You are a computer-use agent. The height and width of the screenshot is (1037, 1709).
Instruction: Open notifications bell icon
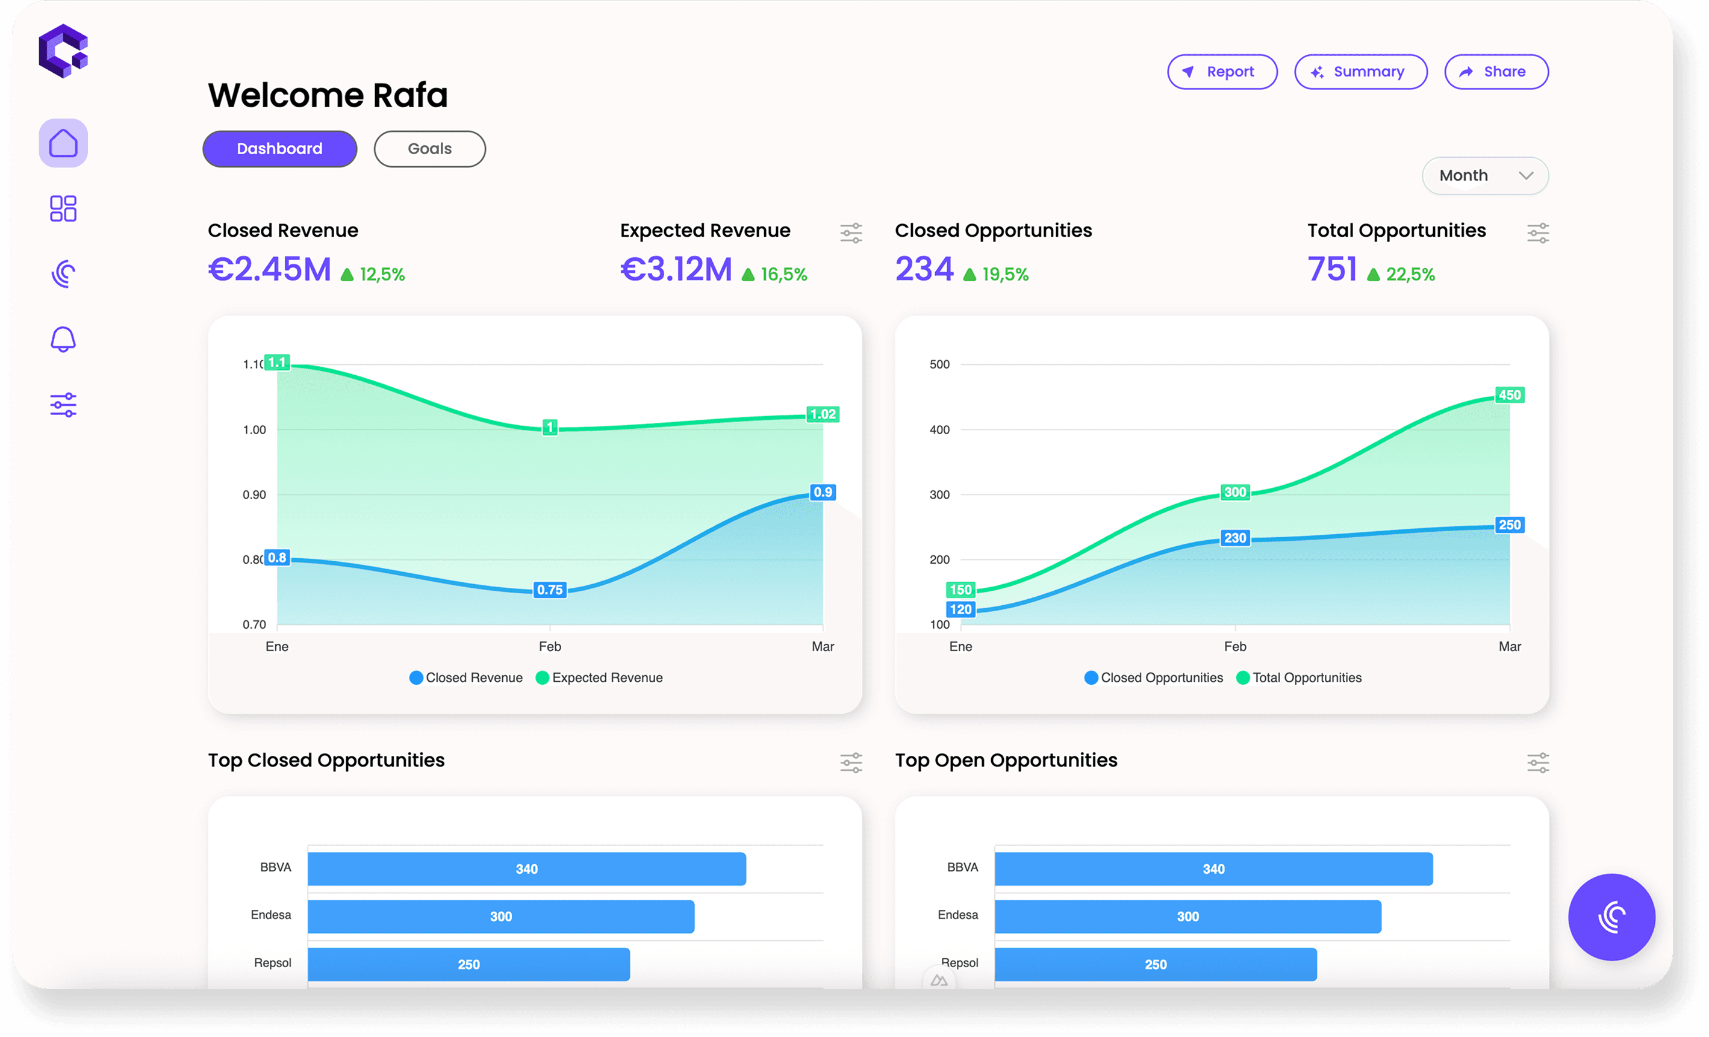[x=63, y=339]
